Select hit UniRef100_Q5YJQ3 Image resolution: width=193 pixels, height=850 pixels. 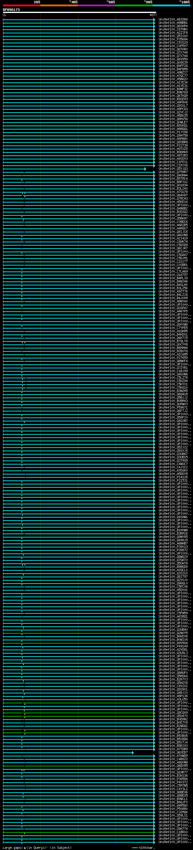pyautogui.click(x=173, y=169)
